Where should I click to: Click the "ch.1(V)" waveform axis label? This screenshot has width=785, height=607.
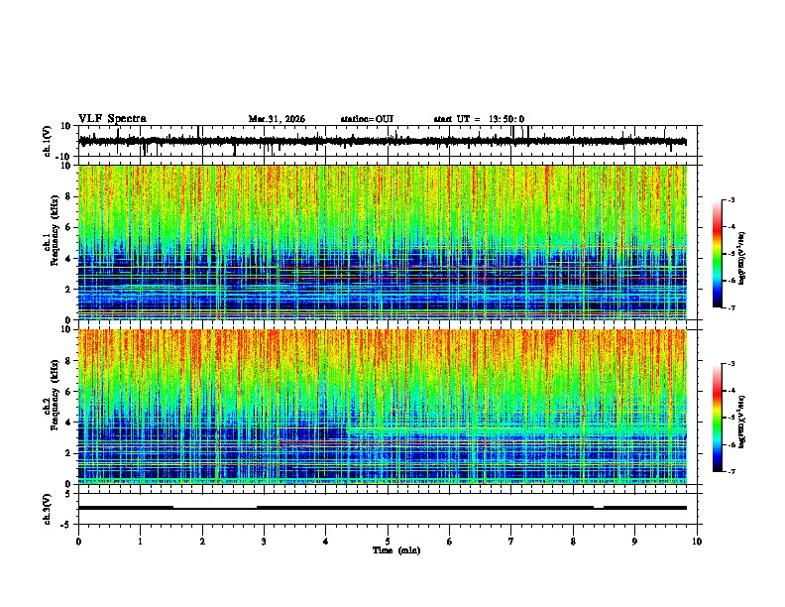click(x=48, y=141)
